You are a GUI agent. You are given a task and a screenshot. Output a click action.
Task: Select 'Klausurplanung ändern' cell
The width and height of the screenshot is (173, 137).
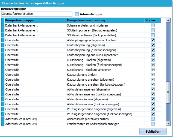coord(105,75)
